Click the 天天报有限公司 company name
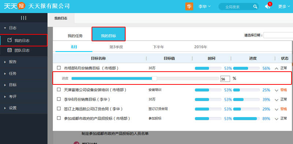This screenshot has width=293, height=144. [49, 6]
